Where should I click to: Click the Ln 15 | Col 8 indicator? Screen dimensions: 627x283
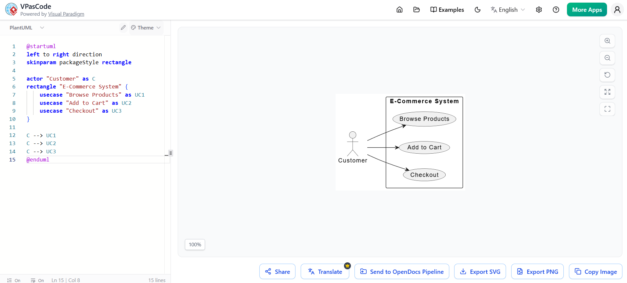(66, 280)
